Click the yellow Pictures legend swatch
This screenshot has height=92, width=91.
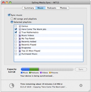(x=50, y=73)
